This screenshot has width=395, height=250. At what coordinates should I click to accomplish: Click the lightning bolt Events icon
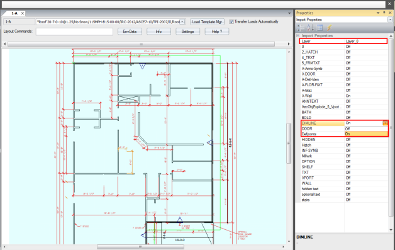click(x=329, y=28)
